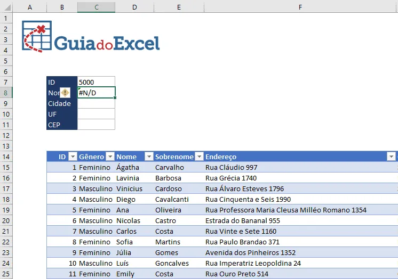Select the surname cell Carvalho
The width and height of the screenshot is (398, 279).
point(179,167)
